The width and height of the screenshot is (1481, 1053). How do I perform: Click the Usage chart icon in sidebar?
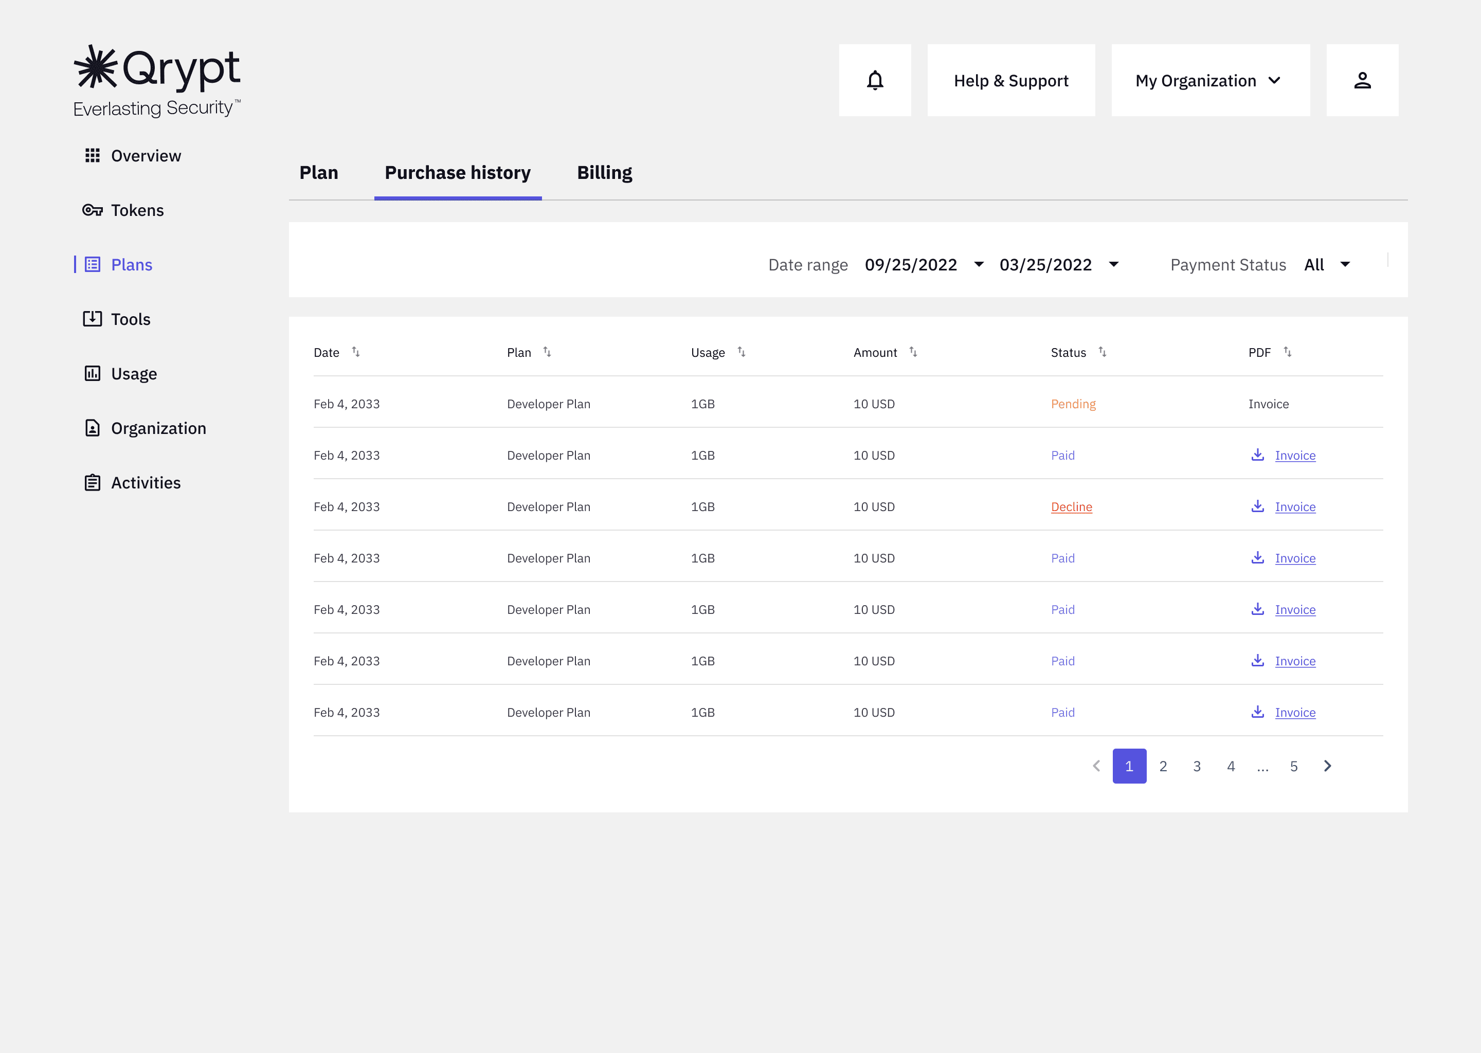point(92,373)
